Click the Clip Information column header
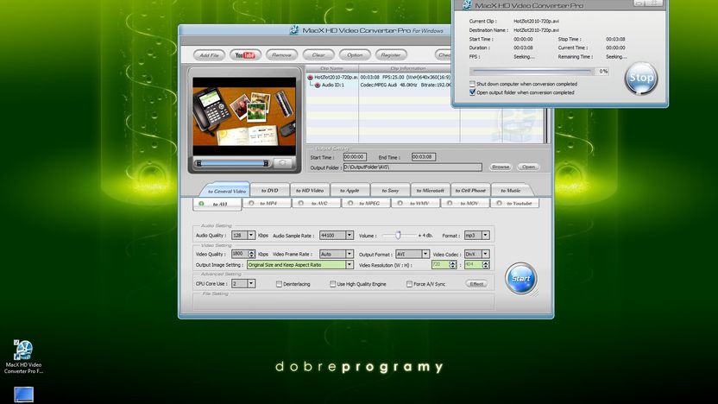The image size is (718, 404). [x=407, y=68]
